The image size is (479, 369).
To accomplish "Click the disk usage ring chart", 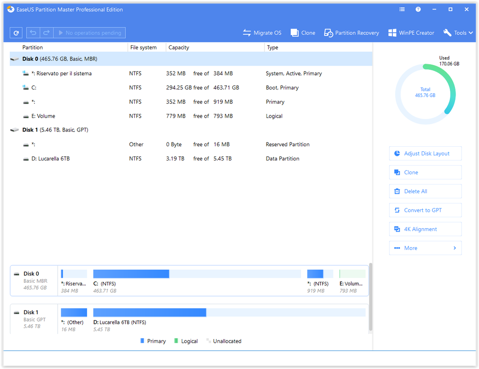I will [x=425, y=94].
